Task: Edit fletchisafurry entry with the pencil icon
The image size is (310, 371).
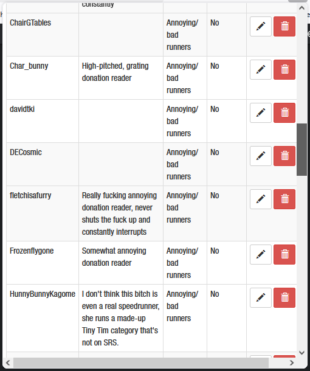Action: coord(261,199)
